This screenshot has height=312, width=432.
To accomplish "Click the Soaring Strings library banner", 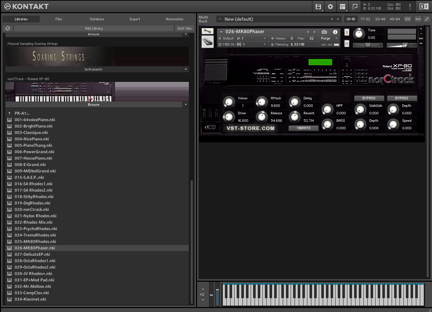I will (97, 57).
